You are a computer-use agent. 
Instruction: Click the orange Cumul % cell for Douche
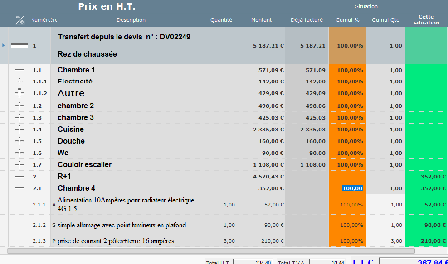pos(347,141)
